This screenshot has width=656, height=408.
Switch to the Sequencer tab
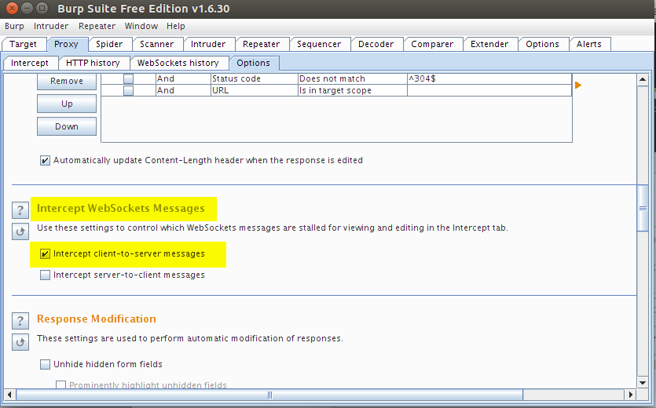click(319, 44)
